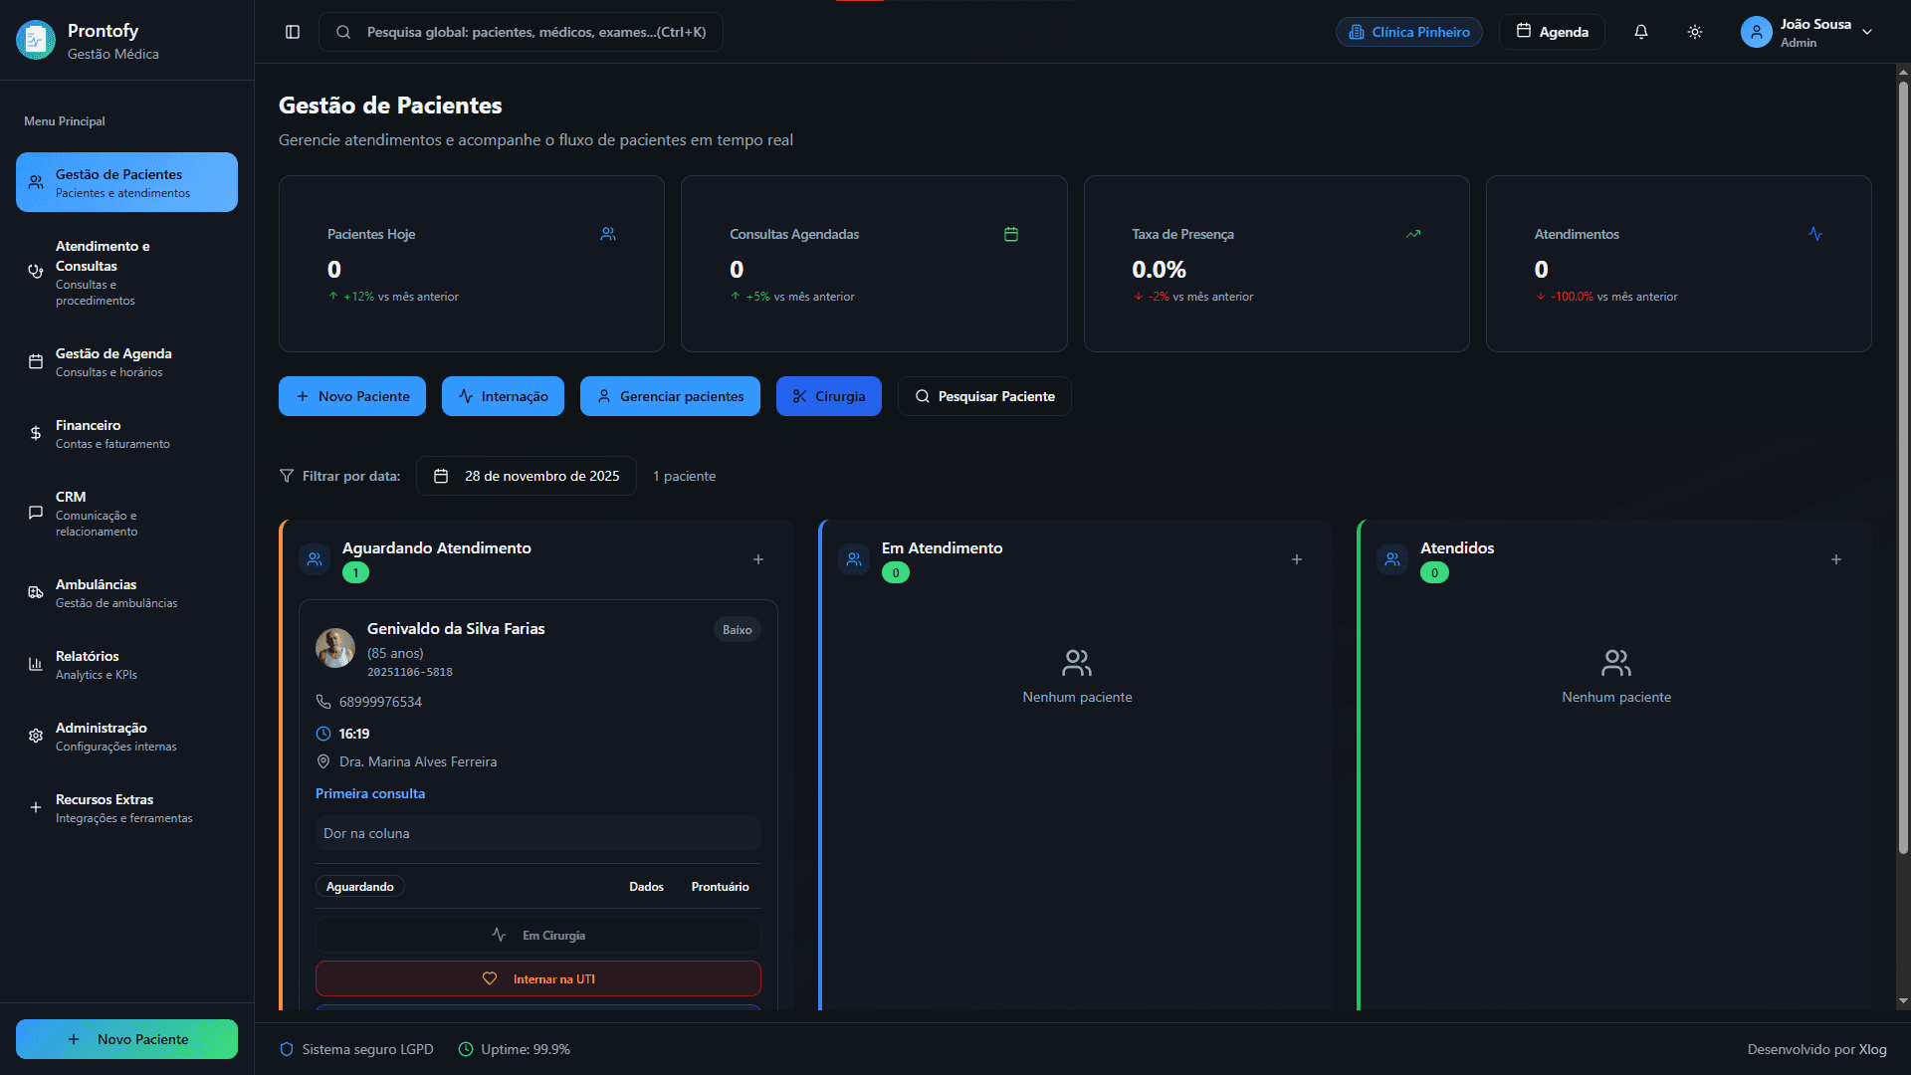This screenshot has height=1075, width=1911.
Task: Click the ambulance icon in sidebar
Action: click(36, 592)
